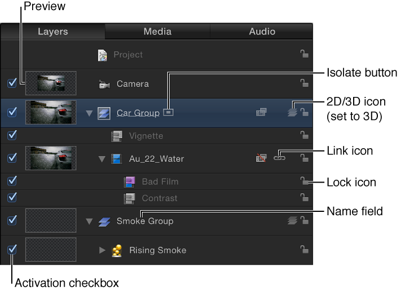Click the Au_22_Water clip icon
401x293 pixels.
117,159
